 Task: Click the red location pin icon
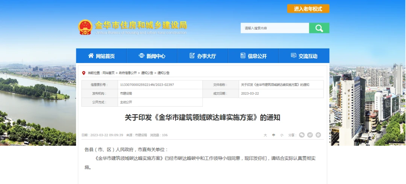tap(84, 73)
